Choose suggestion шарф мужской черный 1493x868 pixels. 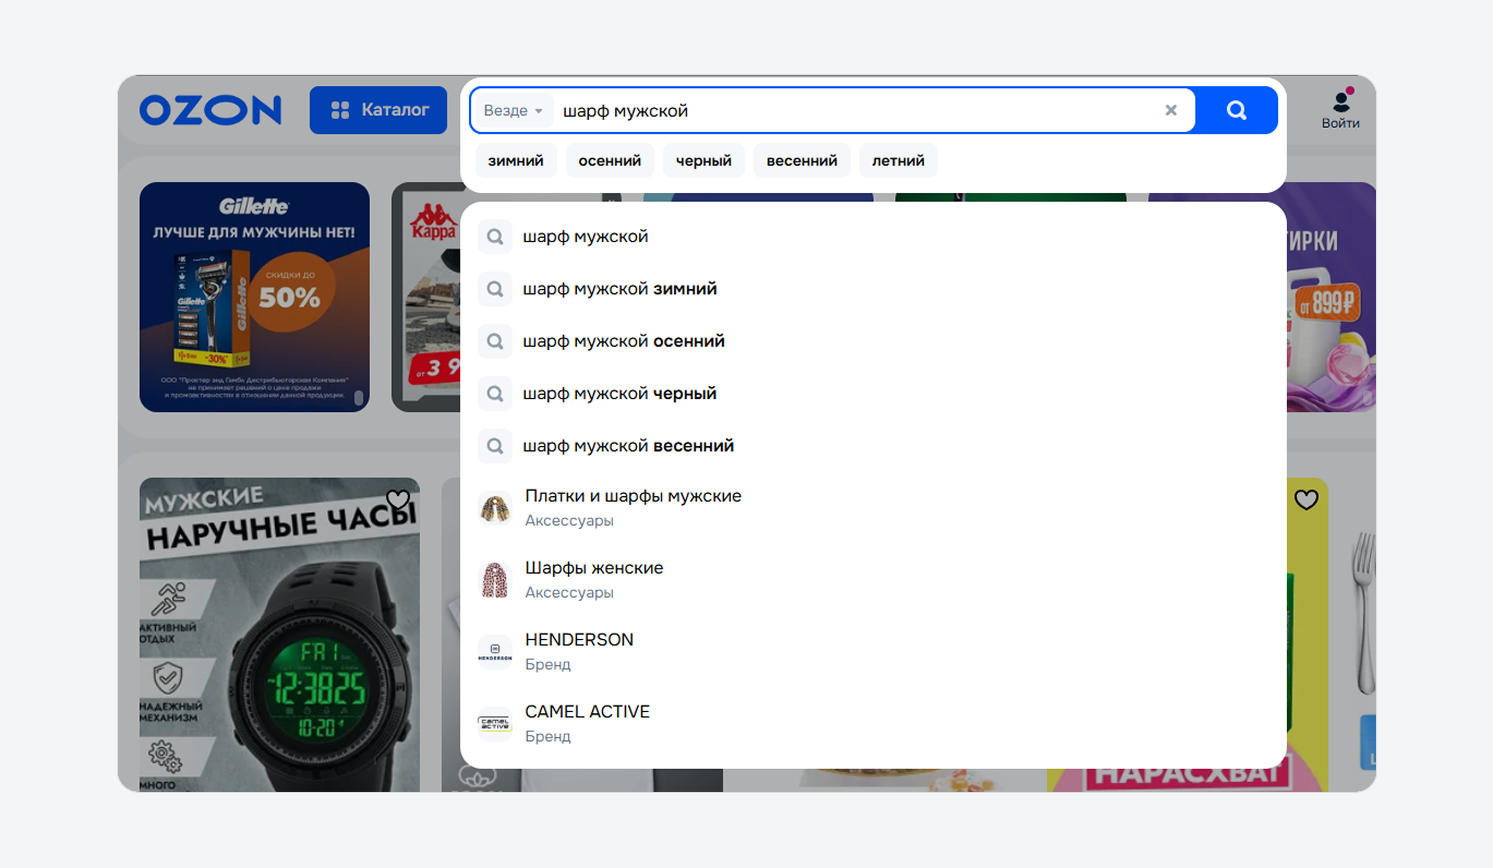tap(873, 393)
